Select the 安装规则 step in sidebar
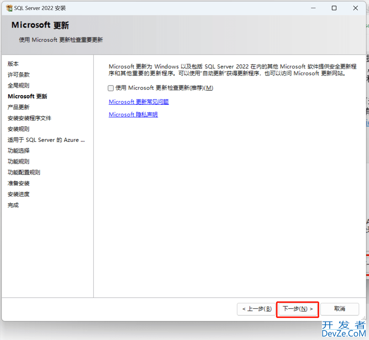369x340 pixels. 19,129
